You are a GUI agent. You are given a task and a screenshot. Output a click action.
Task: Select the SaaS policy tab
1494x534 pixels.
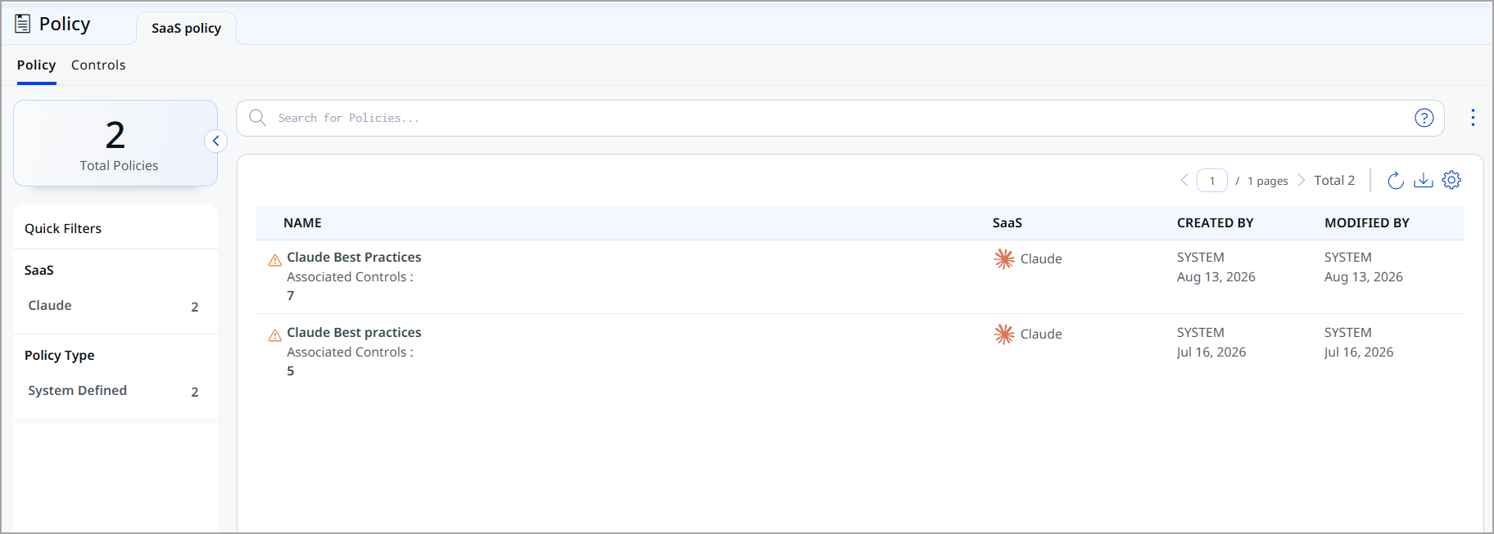186,28
